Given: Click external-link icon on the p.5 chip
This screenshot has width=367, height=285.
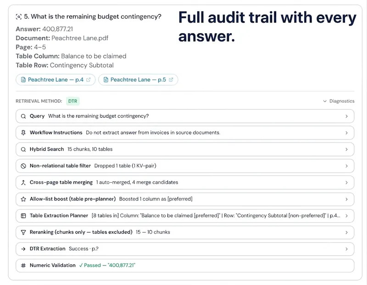Looking at the screenshot, I should [x=171, y=80].
